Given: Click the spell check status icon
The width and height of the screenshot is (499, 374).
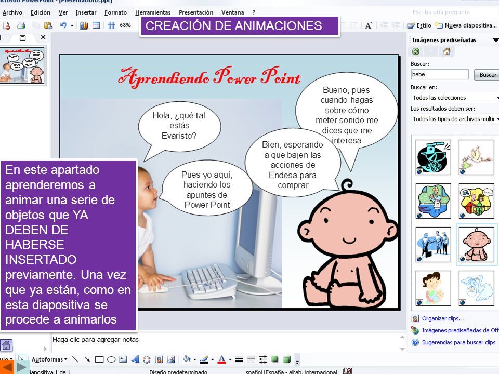Looking at the screenshot, I should pyautogui.click(x=348, y=371).
